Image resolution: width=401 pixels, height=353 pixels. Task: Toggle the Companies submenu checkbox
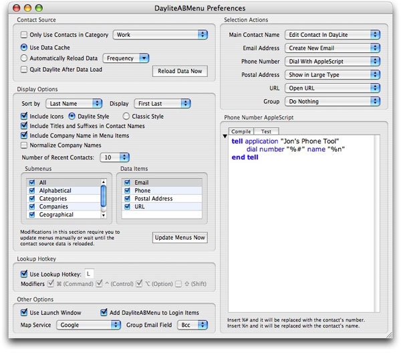[32, 206]
